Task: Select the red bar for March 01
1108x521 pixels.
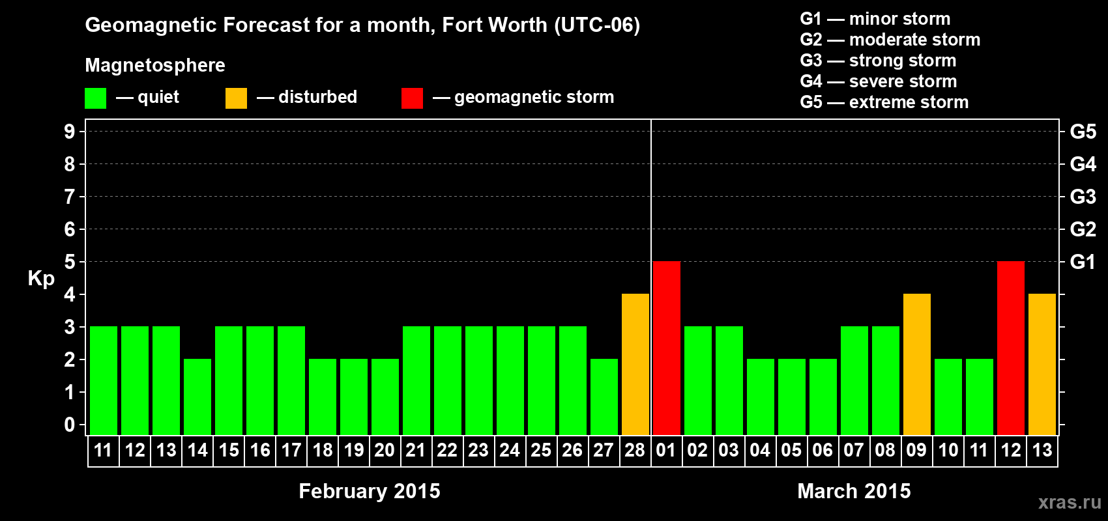Action: (667, 348)
